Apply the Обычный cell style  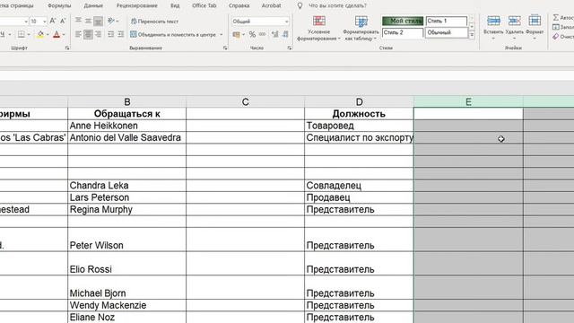tap(447, 33)
